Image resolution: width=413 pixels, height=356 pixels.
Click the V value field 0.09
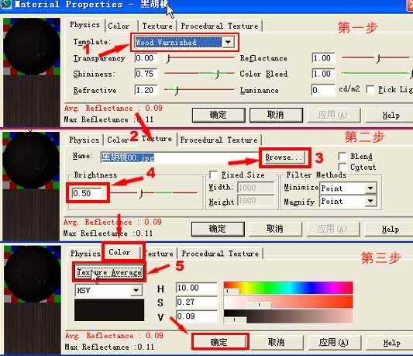[x=197, y=316]
